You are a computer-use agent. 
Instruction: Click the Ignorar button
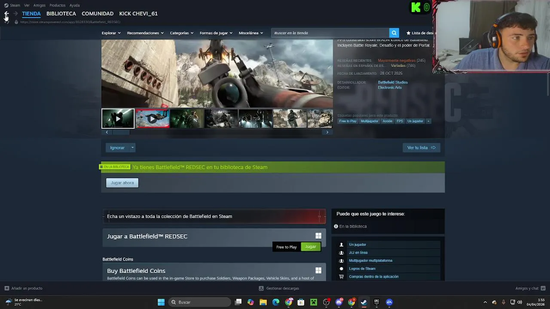(117, 148)
